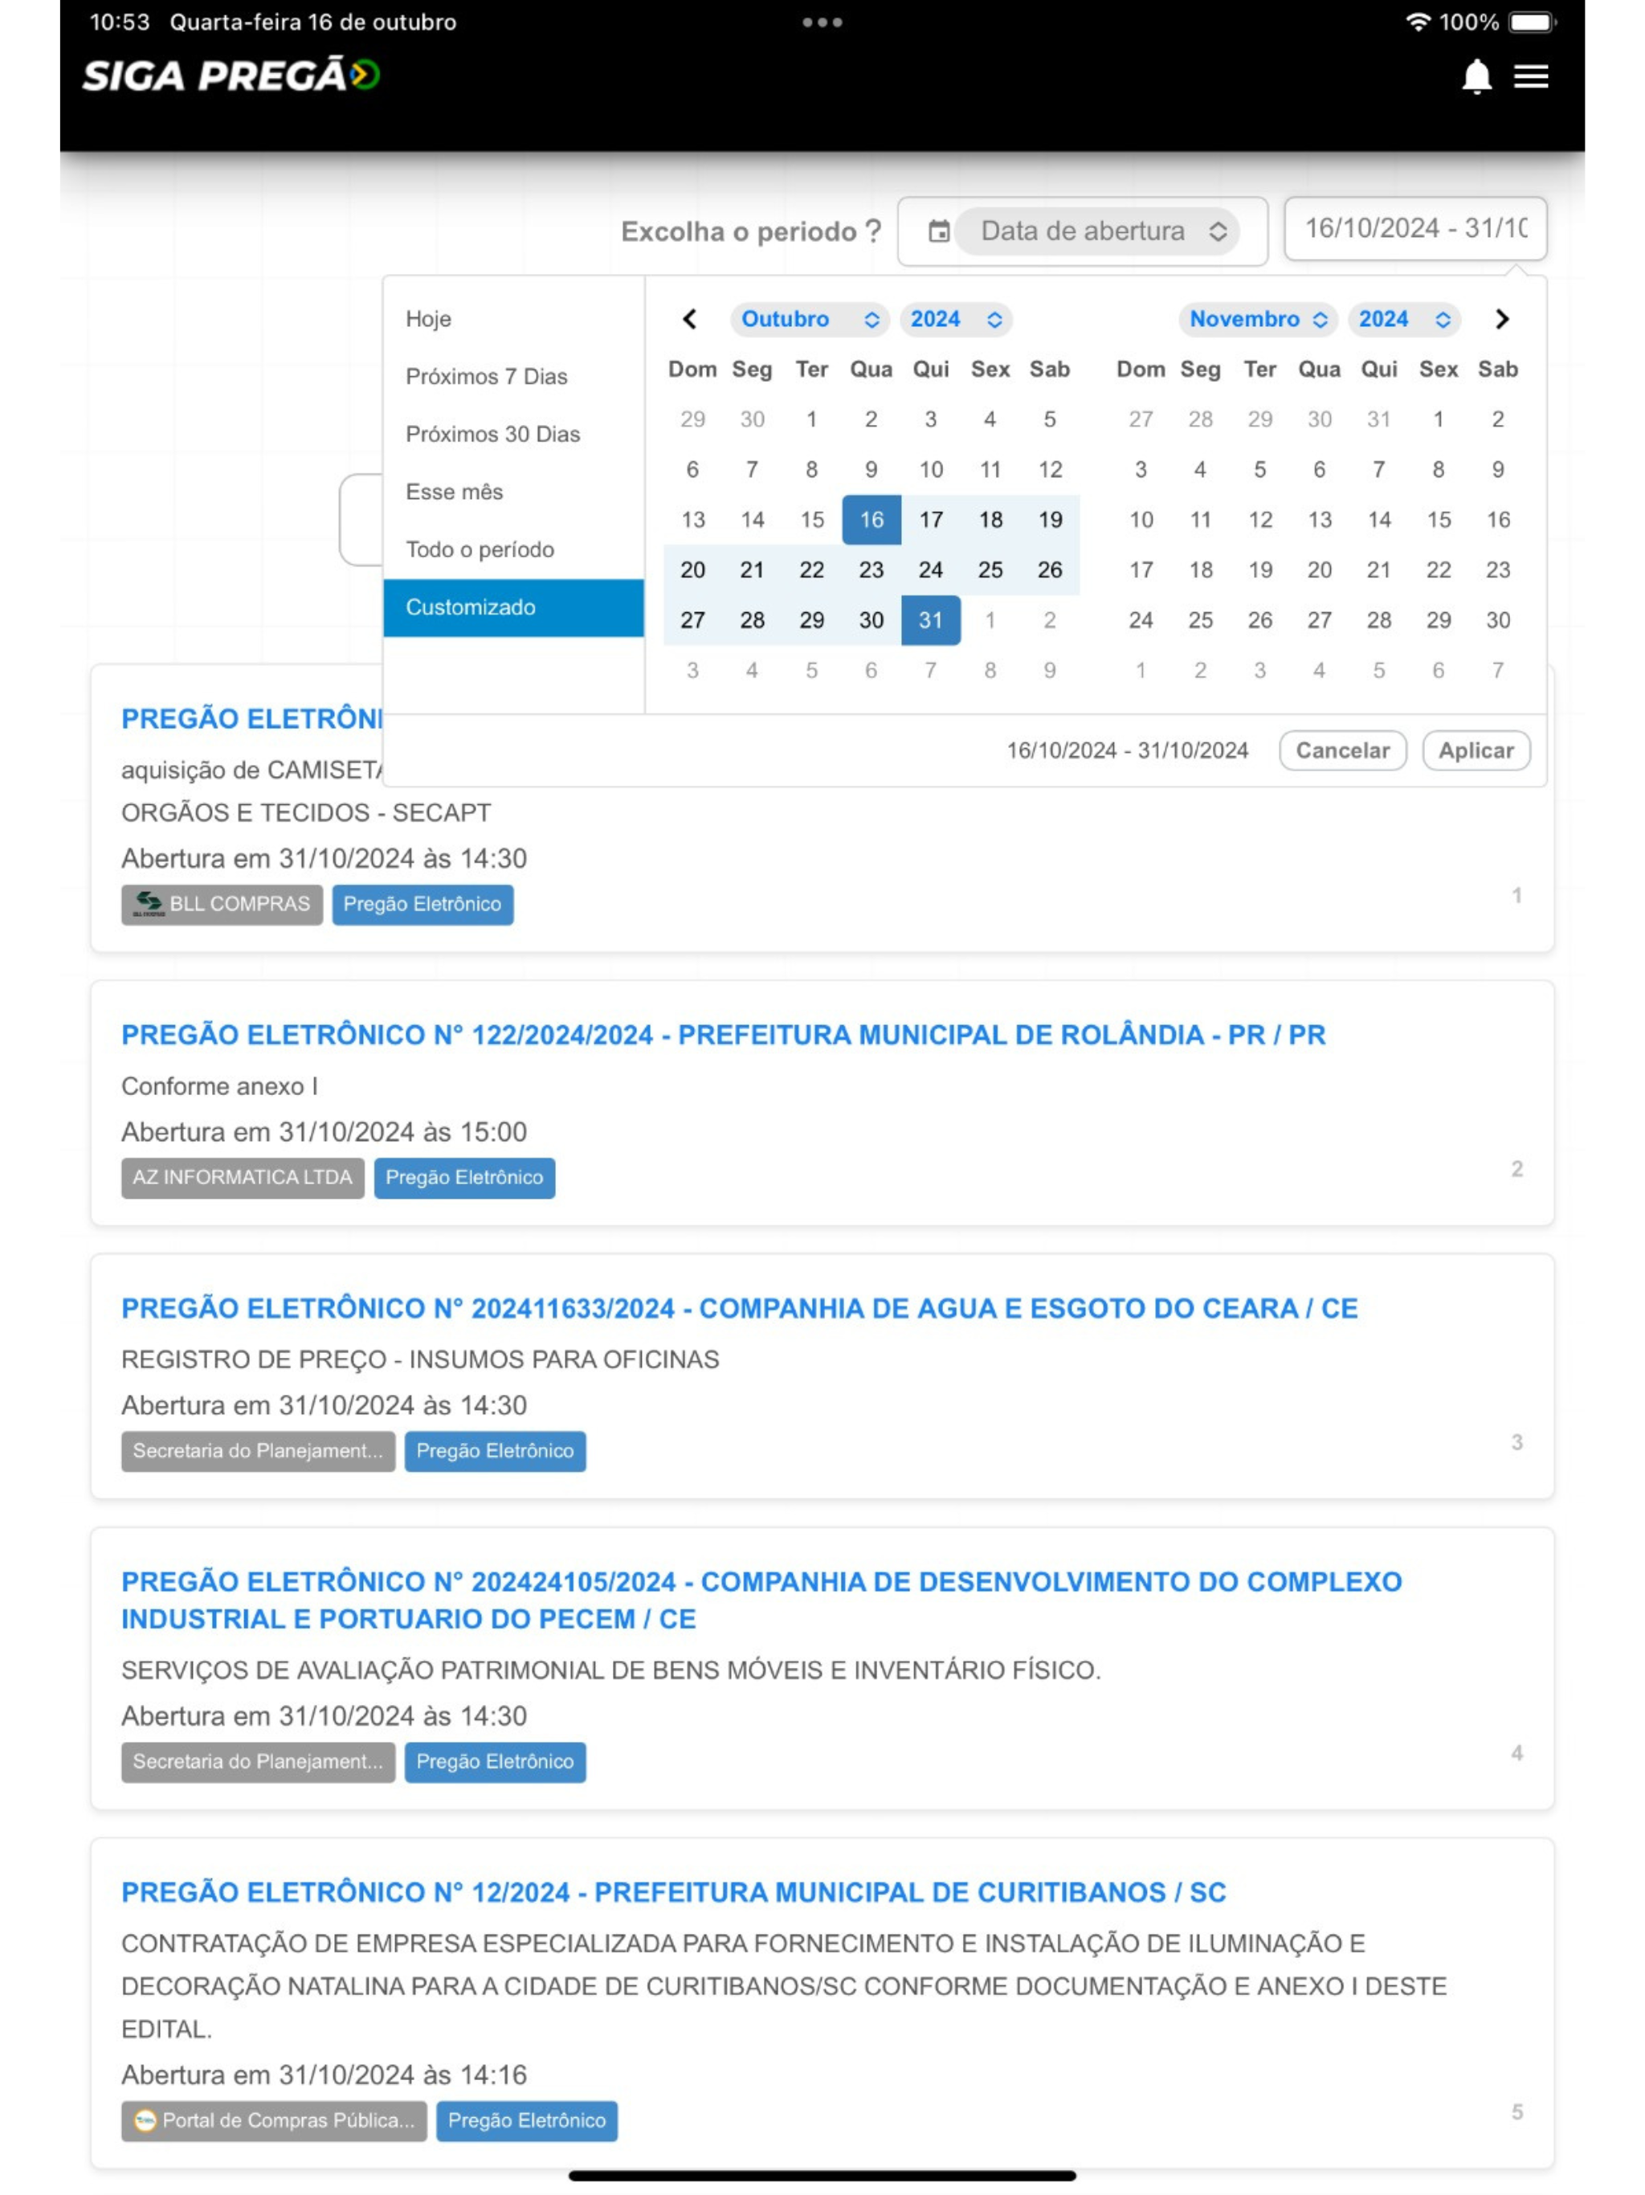Open Pregão 122/2024 Rolândia link
This screenshot has width=1645, height=2195.
pyautogui.click(x=723, y=1035)
